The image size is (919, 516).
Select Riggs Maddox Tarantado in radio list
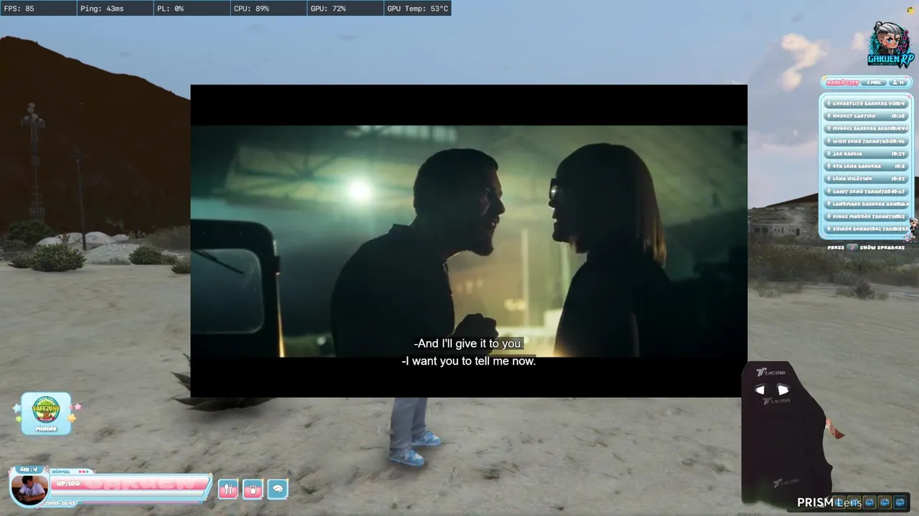click(867, 216)
